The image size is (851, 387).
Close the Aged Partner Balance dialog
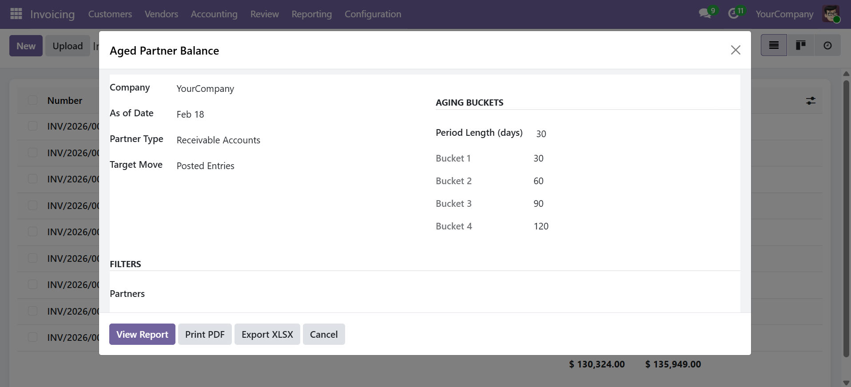[x=736, y=50]
